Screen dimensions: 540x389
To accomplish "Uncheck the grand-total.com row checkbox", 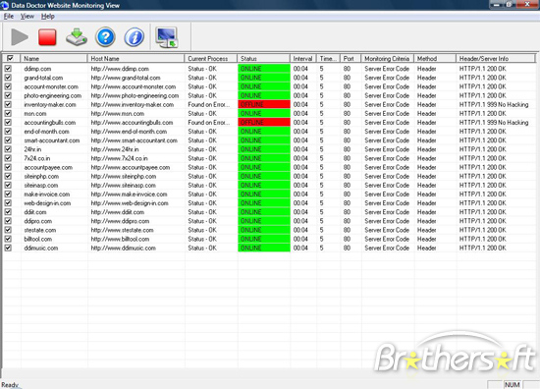I will tap(8, 78).
